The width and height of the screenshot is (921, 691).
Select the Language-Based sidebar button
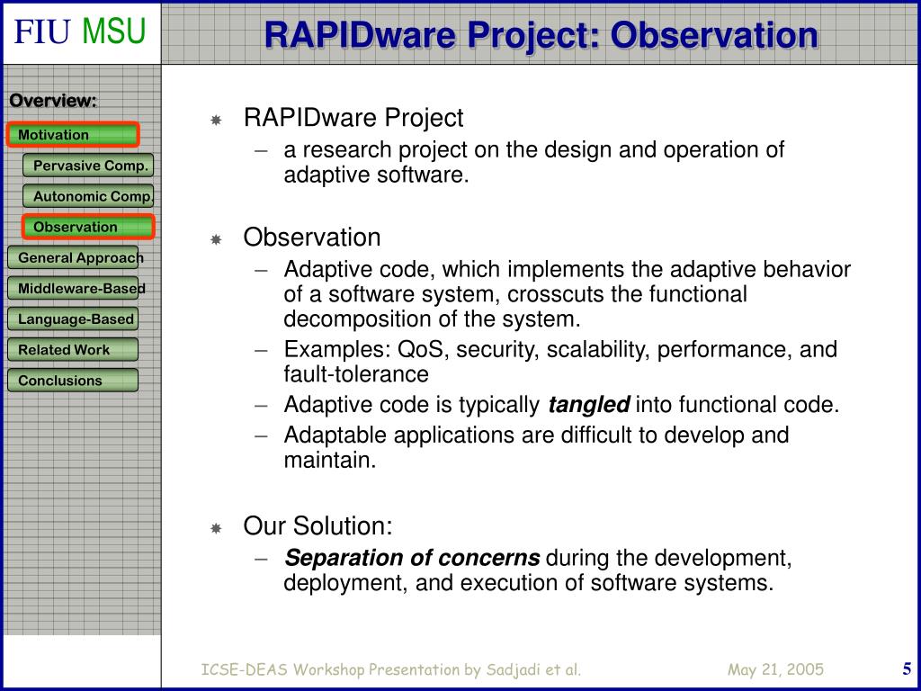[x=73, y=319]
